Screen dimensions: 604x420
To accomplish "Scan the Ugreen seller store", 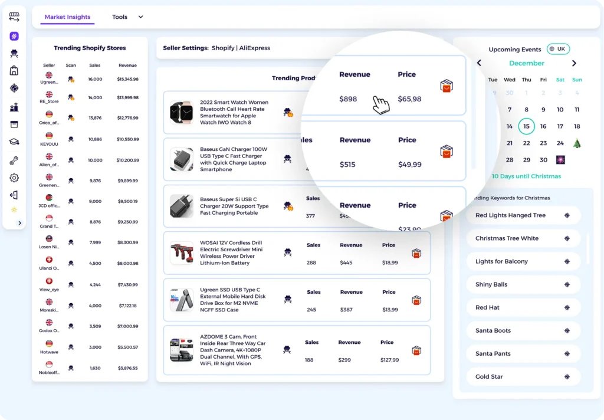I will coord(71,78).
